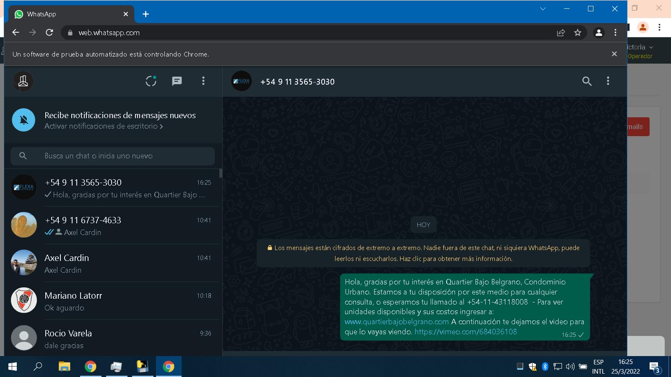The height and width of the screenshot is (377, 671).
Task: Click the HOY date label
Action: [423, 225]
